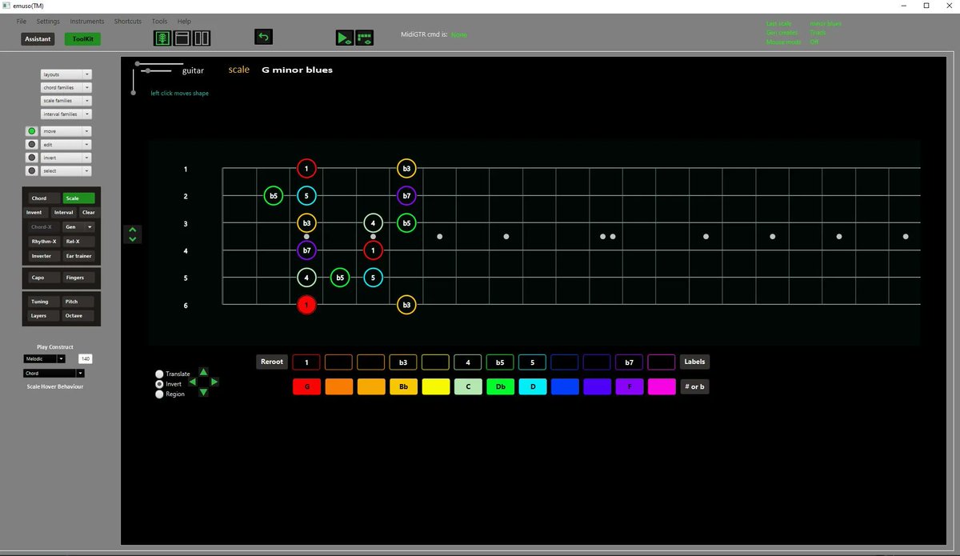Open the scale families dropdown
Image resolution: width=960 pixels, height=556 pixels.
click(x=66, y=101)
